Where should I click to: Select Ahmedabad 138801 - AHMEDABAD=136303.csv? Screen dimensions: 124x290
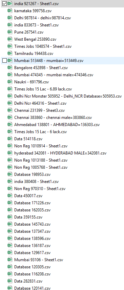coord(57,125)
